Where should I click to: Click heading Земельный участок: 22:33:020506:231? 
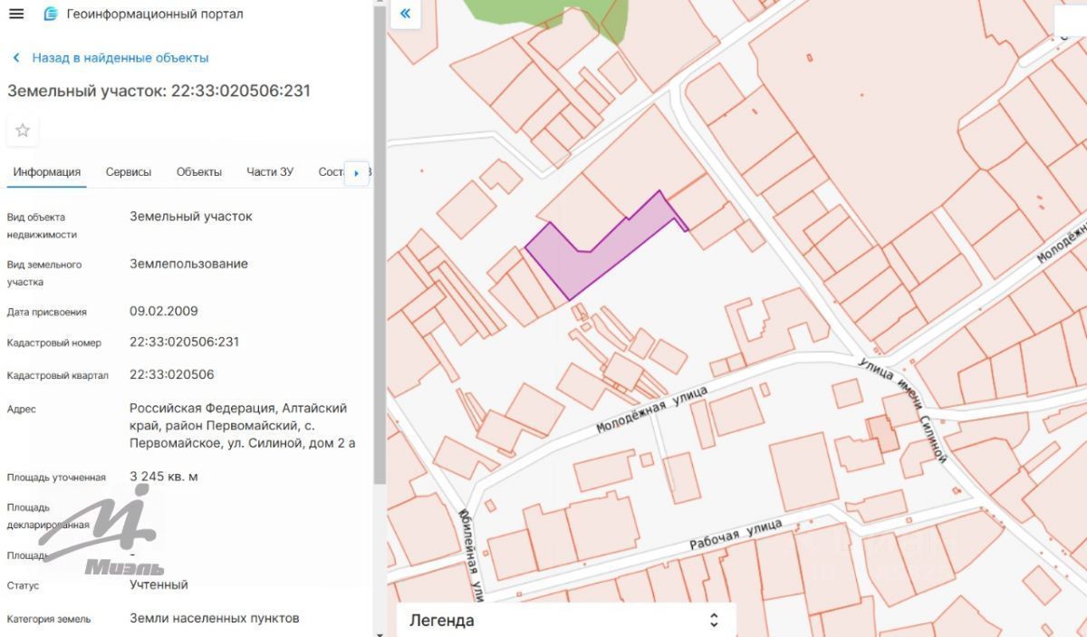point(159,91)
